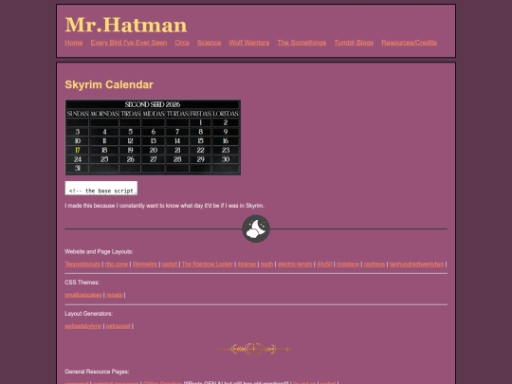This screenshot has width=512, height=384.
Task: Open the Orcs page
Action: pyautogui.click(x=182, y=43)
